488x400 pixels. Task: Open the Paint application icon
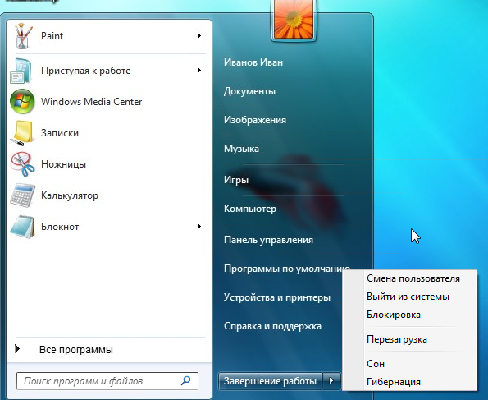click(x=23, y=36)
